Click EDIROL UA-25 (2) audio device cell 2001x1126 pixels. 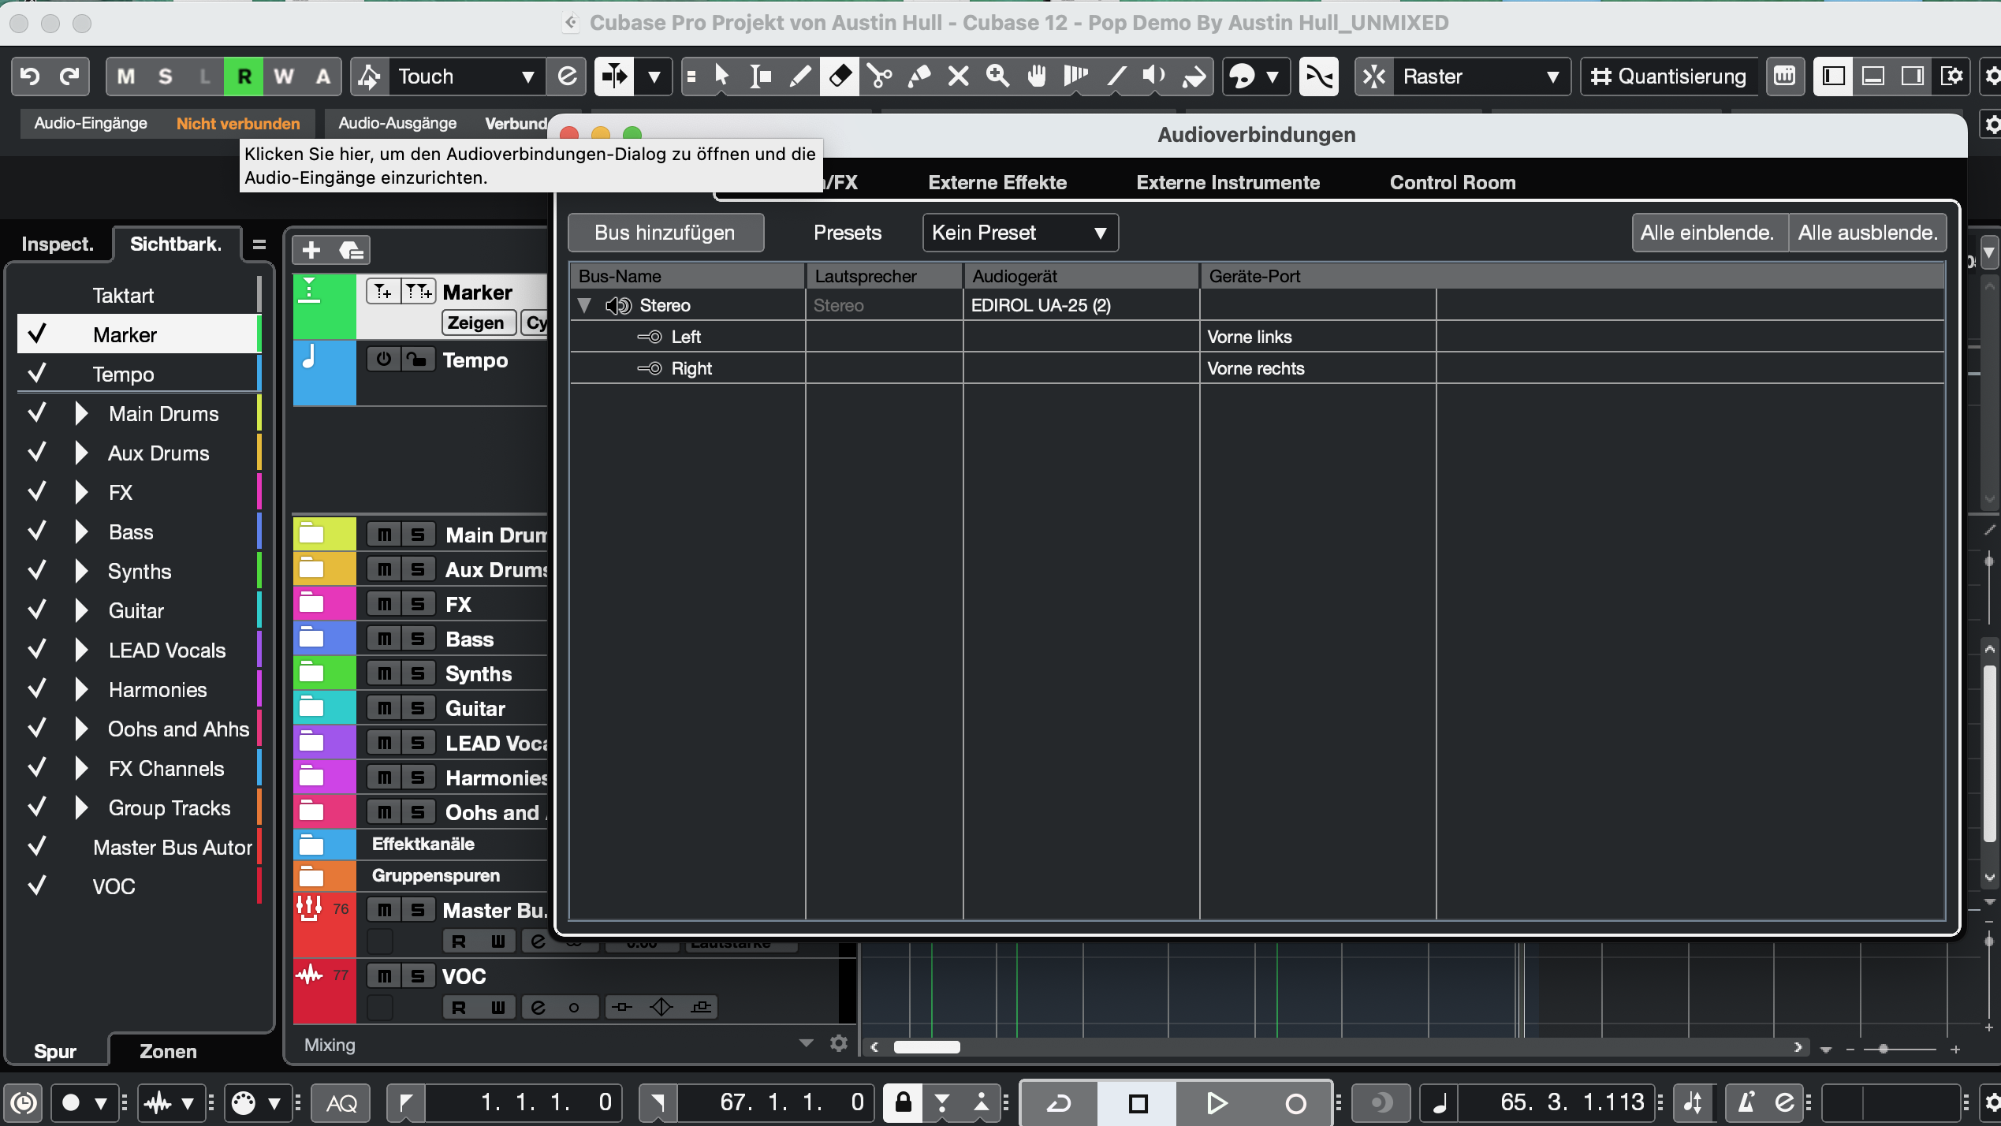click(x=1081, y=305)
